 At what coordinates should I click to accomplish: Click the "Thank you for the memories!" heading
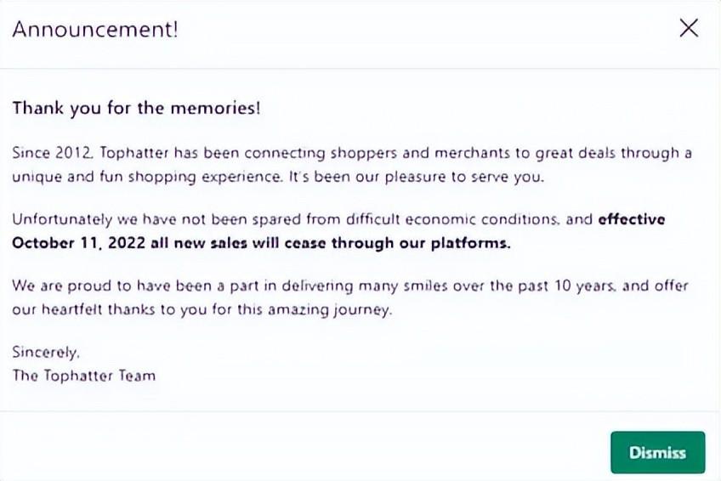coord(136,109)
